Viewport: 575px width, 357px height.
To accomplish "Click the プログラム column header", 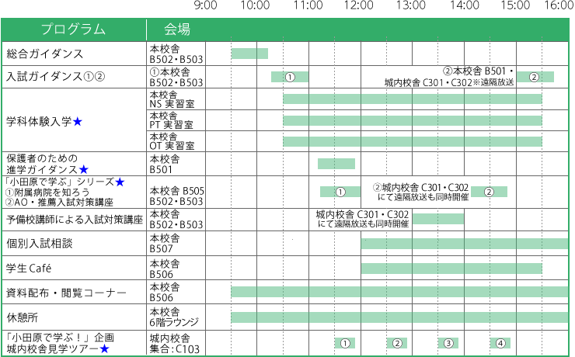I will point(73,30).
